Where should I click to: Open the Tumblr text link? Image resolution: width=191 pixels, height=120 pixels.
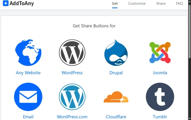(x=160, y=117)
